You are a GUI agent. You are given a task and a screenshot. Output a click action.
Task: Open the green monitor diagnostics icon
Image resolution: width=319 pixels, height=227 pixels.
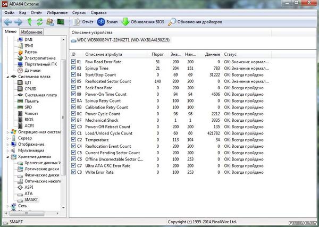tap(61, 22)
